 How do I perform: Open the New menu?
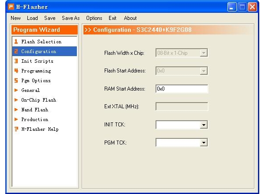[15, 18]
